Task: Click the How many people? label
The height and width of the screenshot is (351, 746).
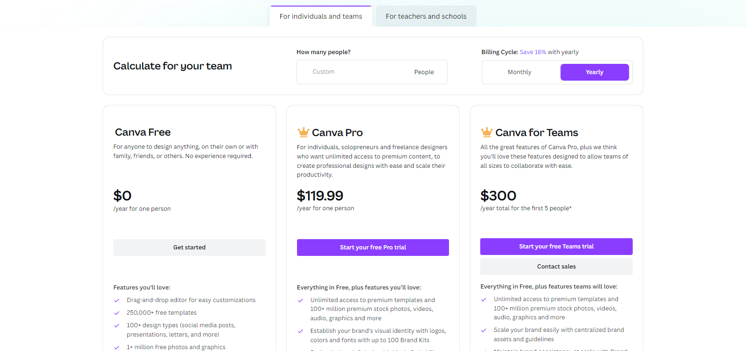Action: (324, 52)
